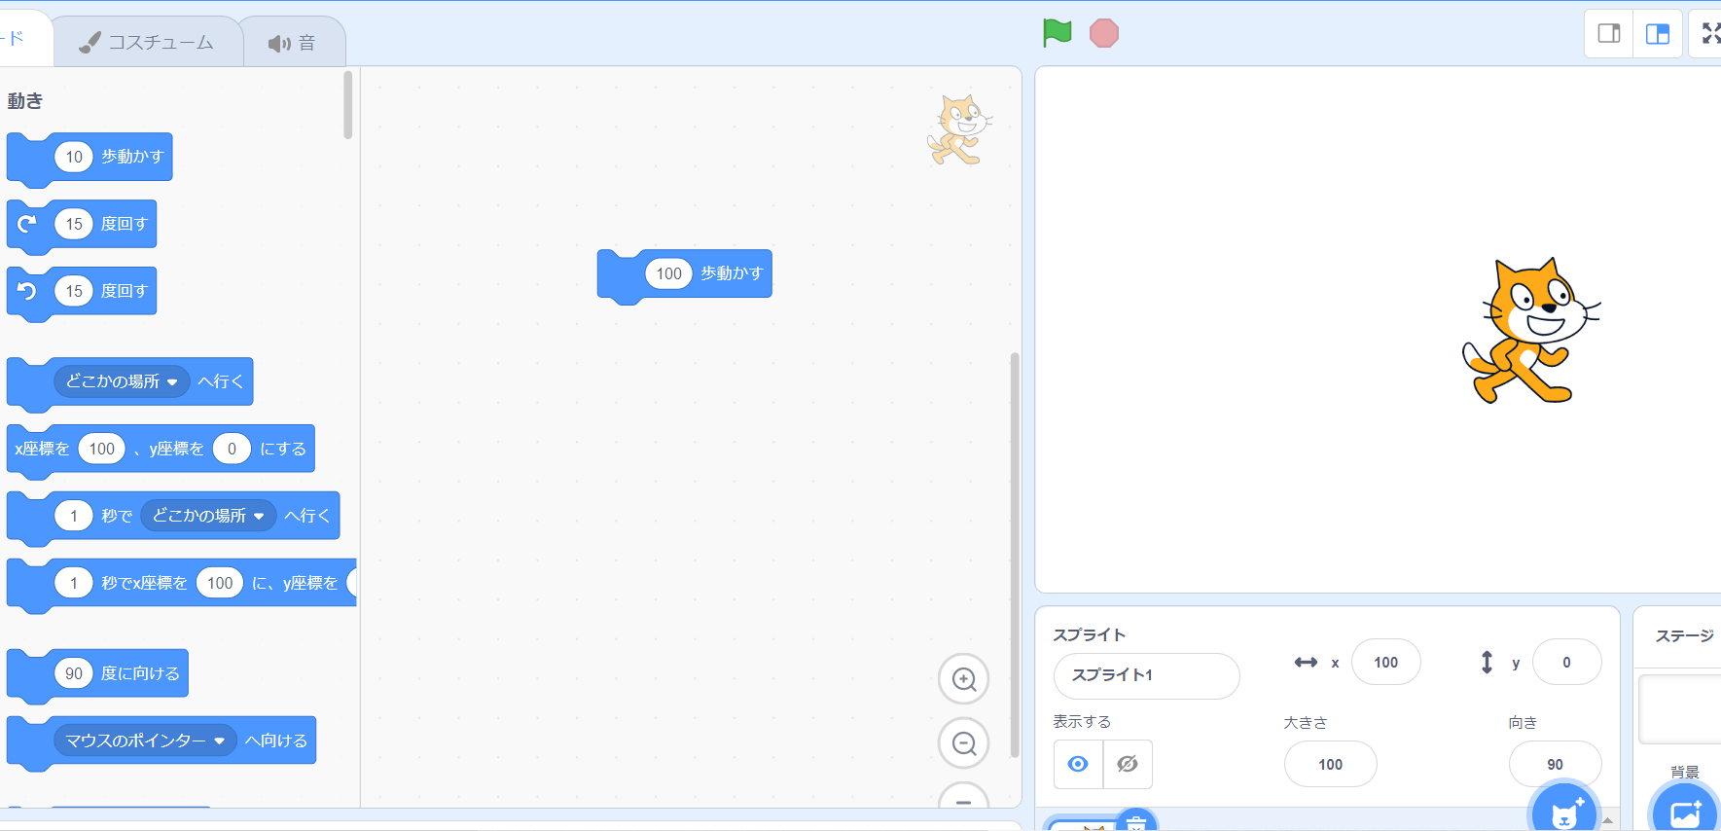
Task: Open the マウスのポインター dropdown
Action: (x=145, y=741)
